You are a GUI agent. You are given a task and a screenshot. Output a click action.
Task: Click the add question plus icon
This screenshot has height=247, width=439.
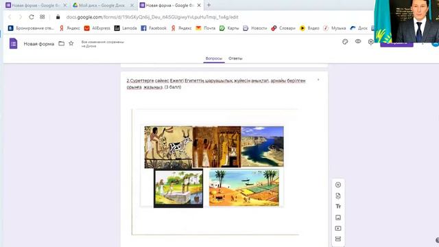(x=338, y=185)
